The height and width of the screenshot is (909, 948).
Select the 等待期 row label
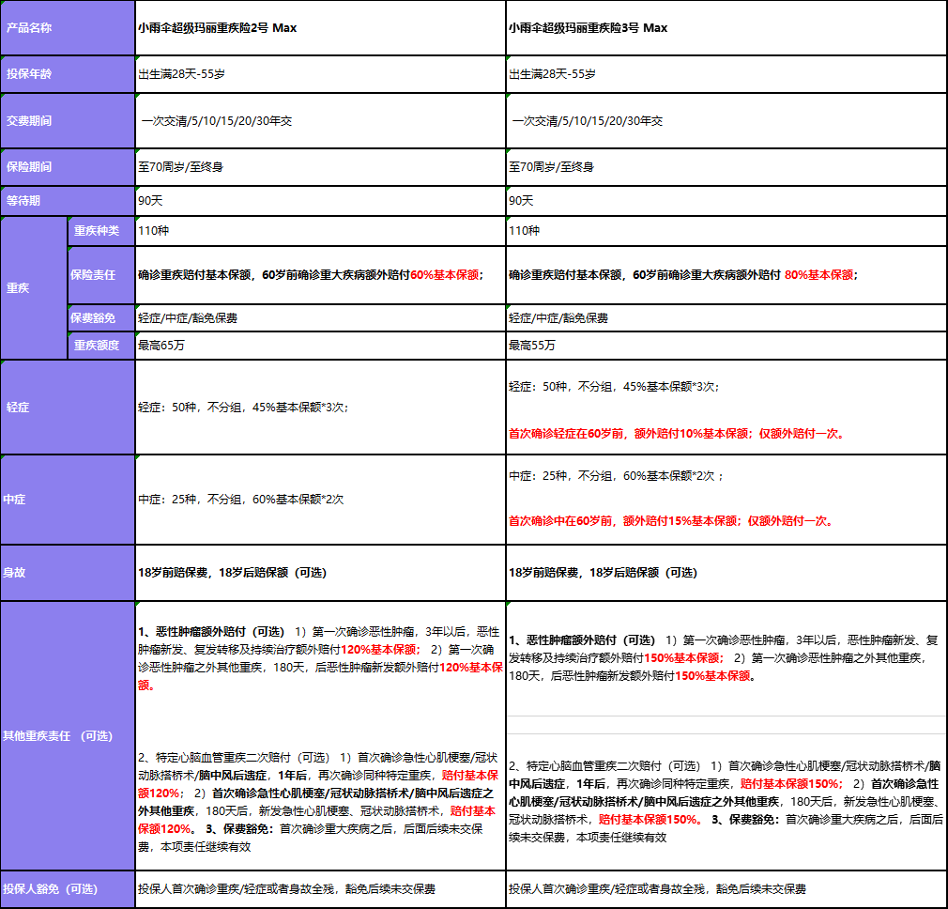coord(68,201)
